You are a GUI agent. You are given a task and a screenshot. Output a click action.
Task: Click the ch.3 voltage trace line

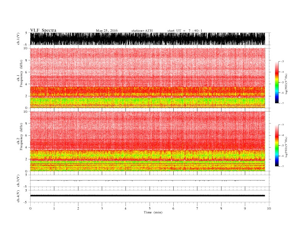(x=148, y=180)
